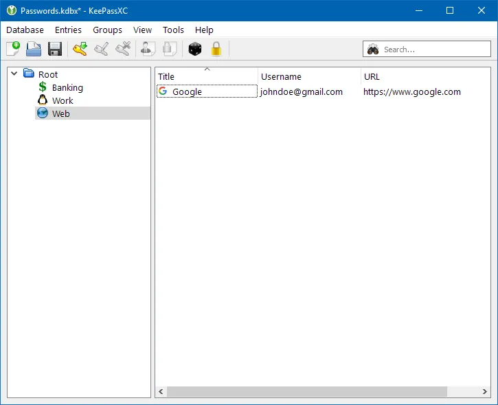Open the Entries menu

68,30
